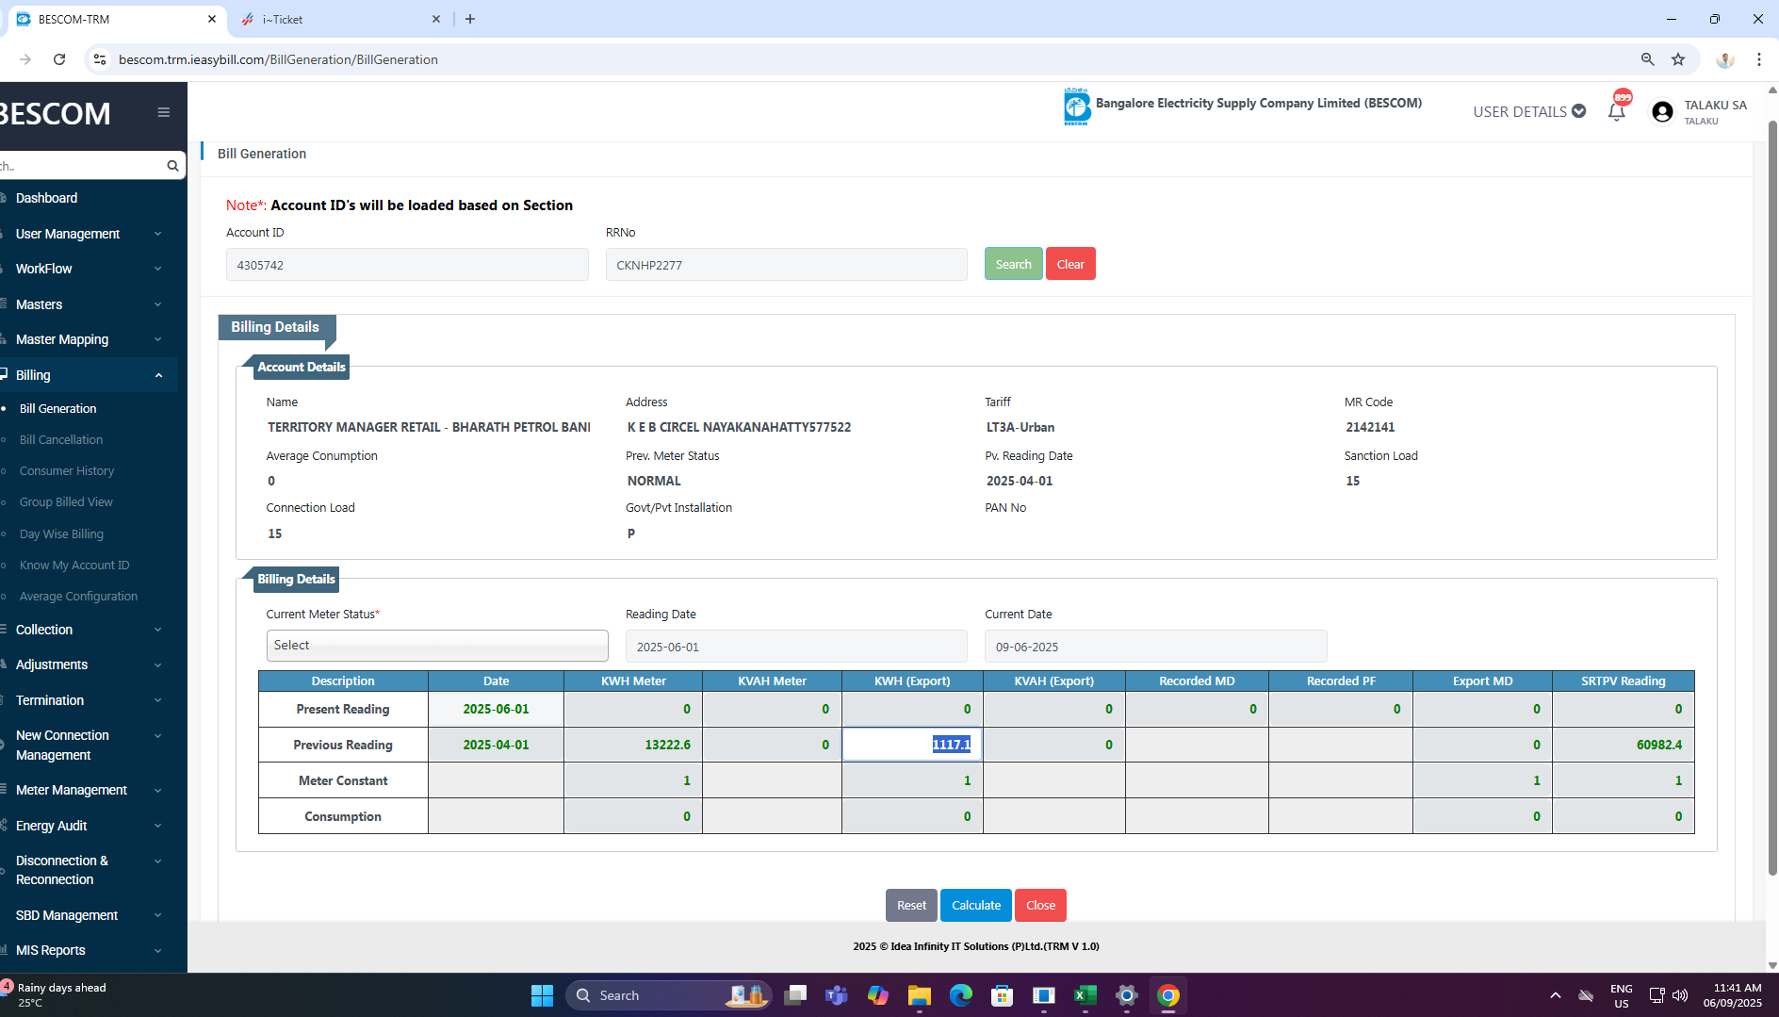This screenshot has height=1017, width=1779.
Task: Open Settings gear in the taskbar
Action: (x=1127, y=995)
